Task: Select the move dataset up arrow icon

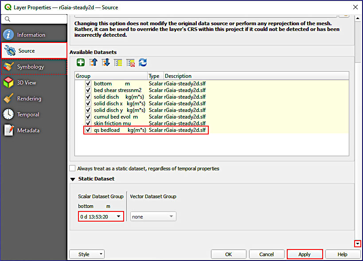Action: (x=93, y=62)
